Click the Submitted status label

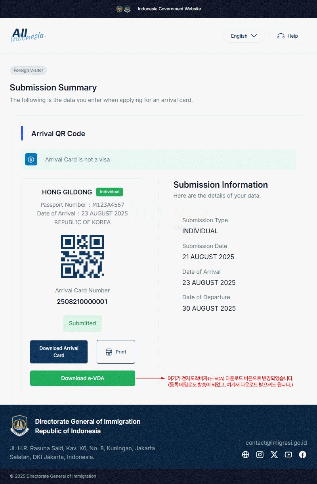point(82,323)
